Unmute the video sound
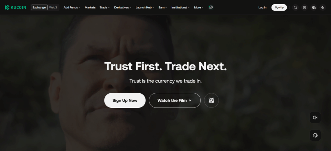Viewport: 331px width, 151px height. point(315,117)
